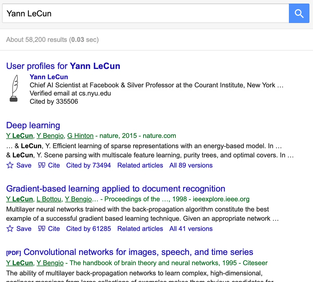
Task: Click star icon under Gradient-based learning result
Action: pyautogui.click(x=10, y=229)
